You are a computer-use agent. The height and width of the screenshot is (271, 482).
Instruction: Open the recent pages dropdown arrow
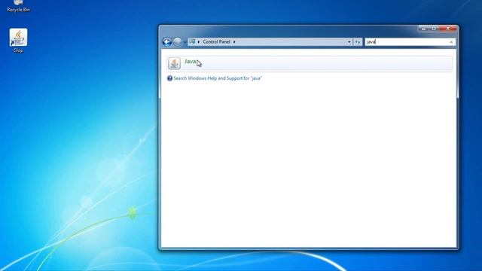pyautogui.click(x=185, y=42)
